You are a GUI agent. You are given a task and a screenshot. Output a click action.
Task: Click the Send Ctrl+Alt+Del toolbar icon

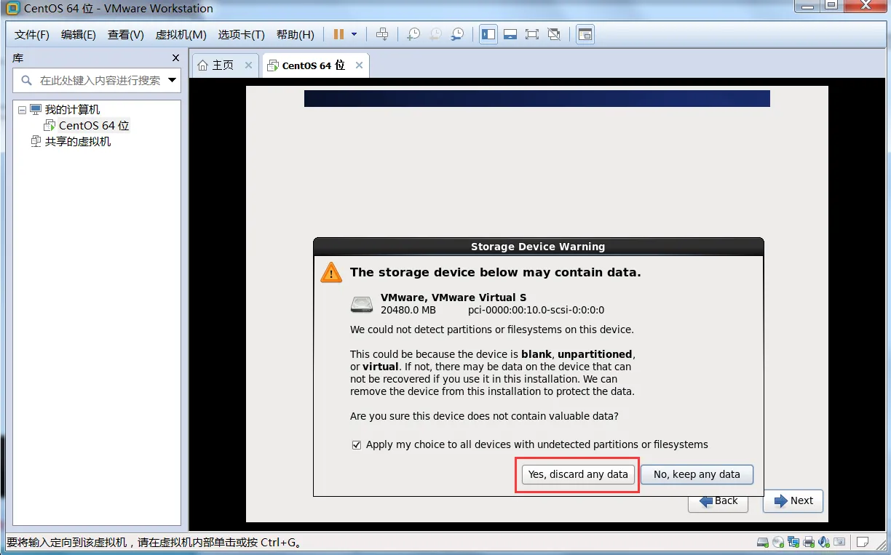point(382,34)
